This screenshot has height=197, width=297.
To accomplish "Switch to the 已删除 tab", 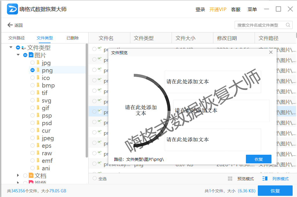I will pyautogui.click(x=73, y=38).
